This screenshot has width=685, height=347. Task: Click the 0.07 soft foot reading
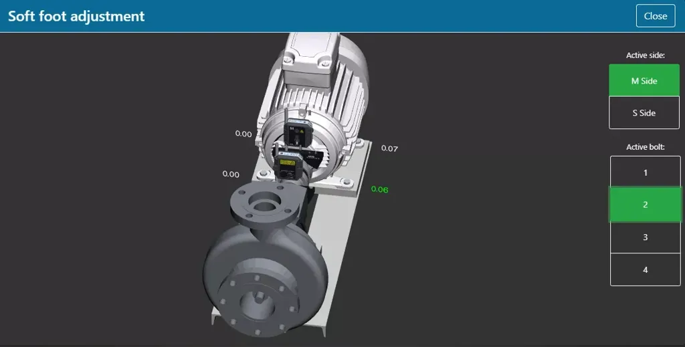point(389,148)
